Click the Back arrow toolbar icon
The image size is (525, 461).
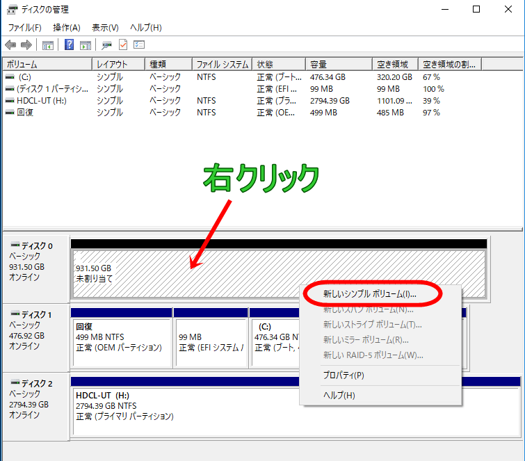10,45
